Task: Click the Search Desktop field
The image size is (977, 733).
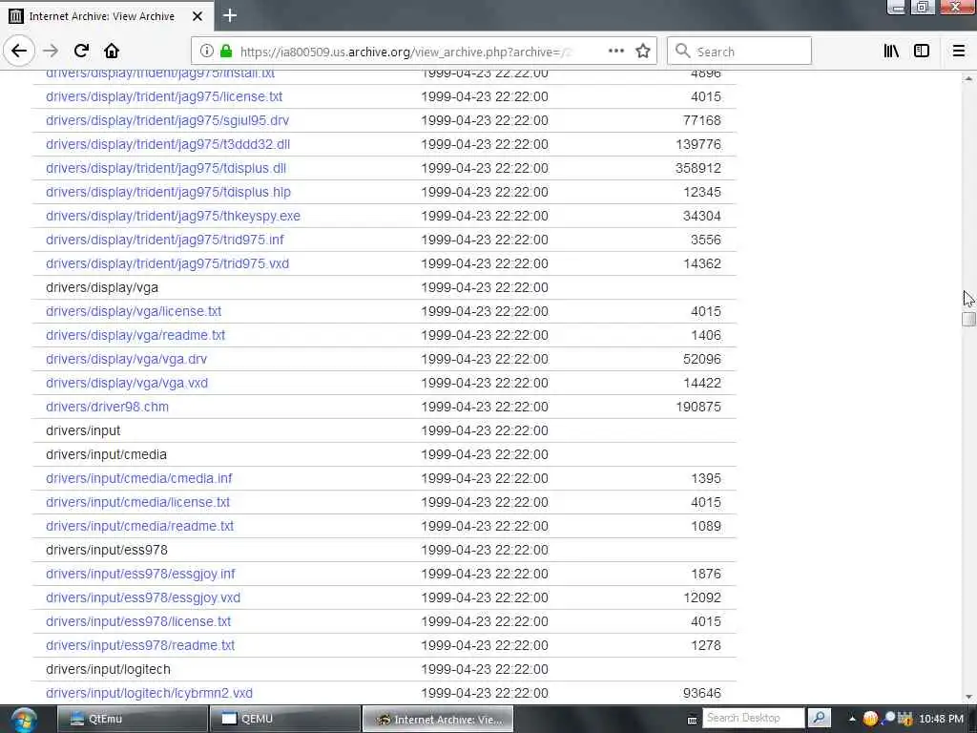Action: [754, 718]
